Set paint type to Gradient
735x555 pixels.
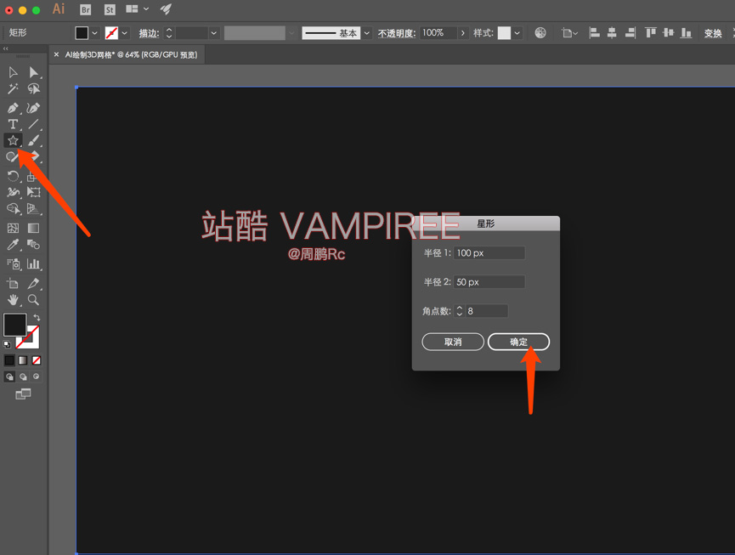coord(23,360)
